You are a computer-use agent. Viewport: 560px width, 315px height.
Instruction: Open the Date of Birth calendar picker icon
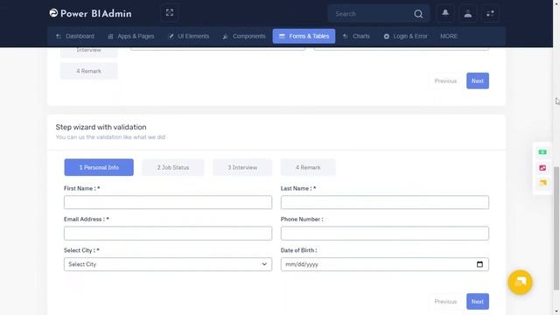pos(479,264)
